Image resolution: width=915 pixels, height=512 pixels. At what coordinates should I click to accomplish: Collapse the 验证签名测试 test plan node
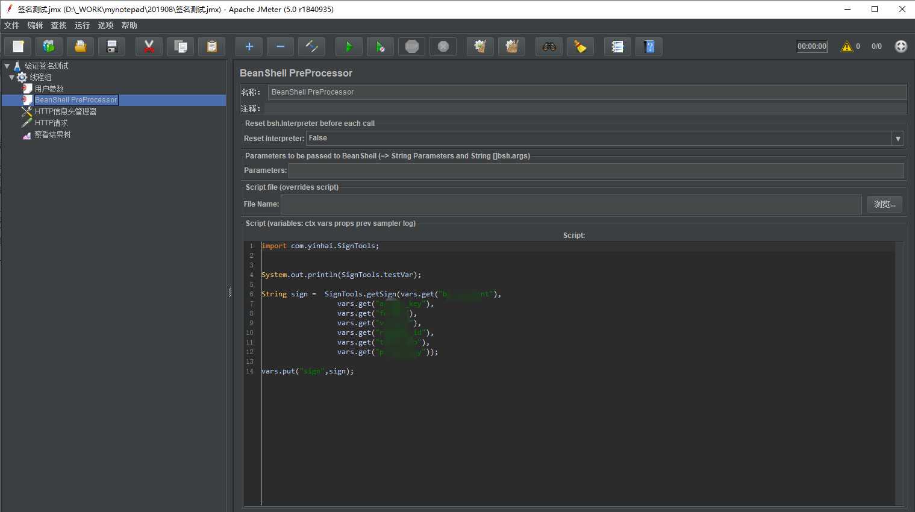click(x=7, y=66)
